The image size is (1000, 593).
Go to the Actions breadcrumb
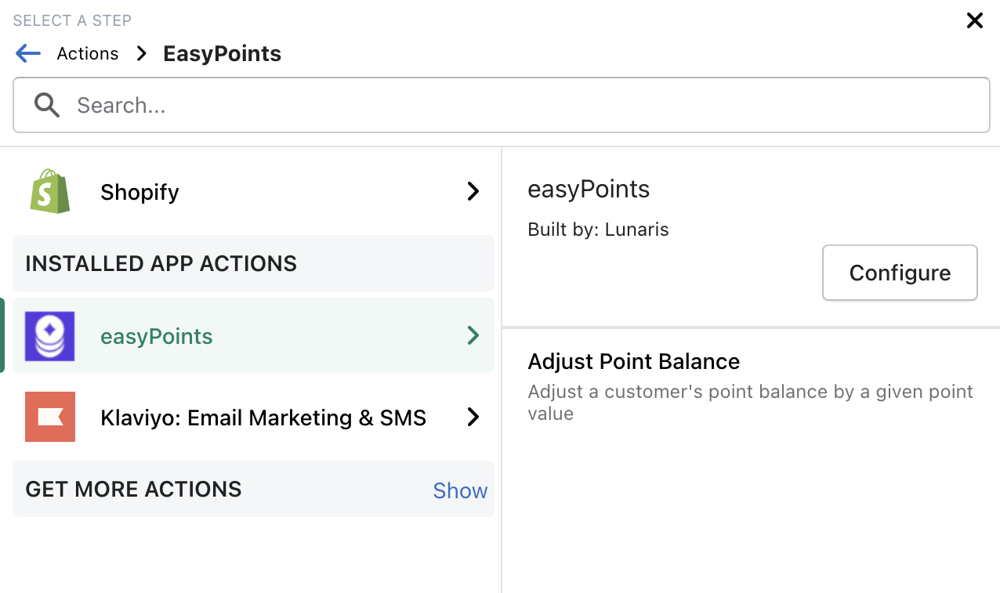point(88,53)
